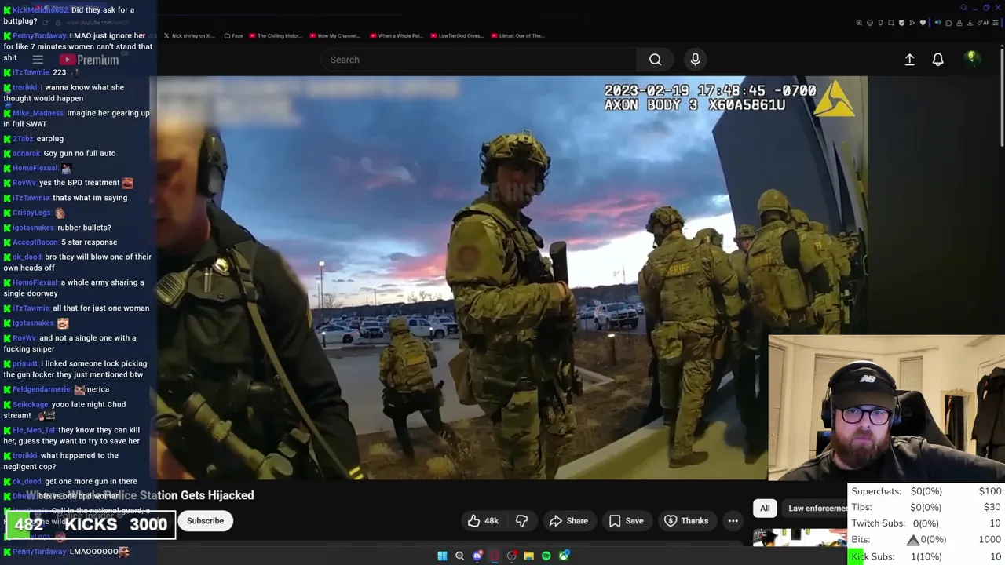1005x565 pixels.
Task: Select the Law enforcement filter chip
Action: [x=817, y=508]
